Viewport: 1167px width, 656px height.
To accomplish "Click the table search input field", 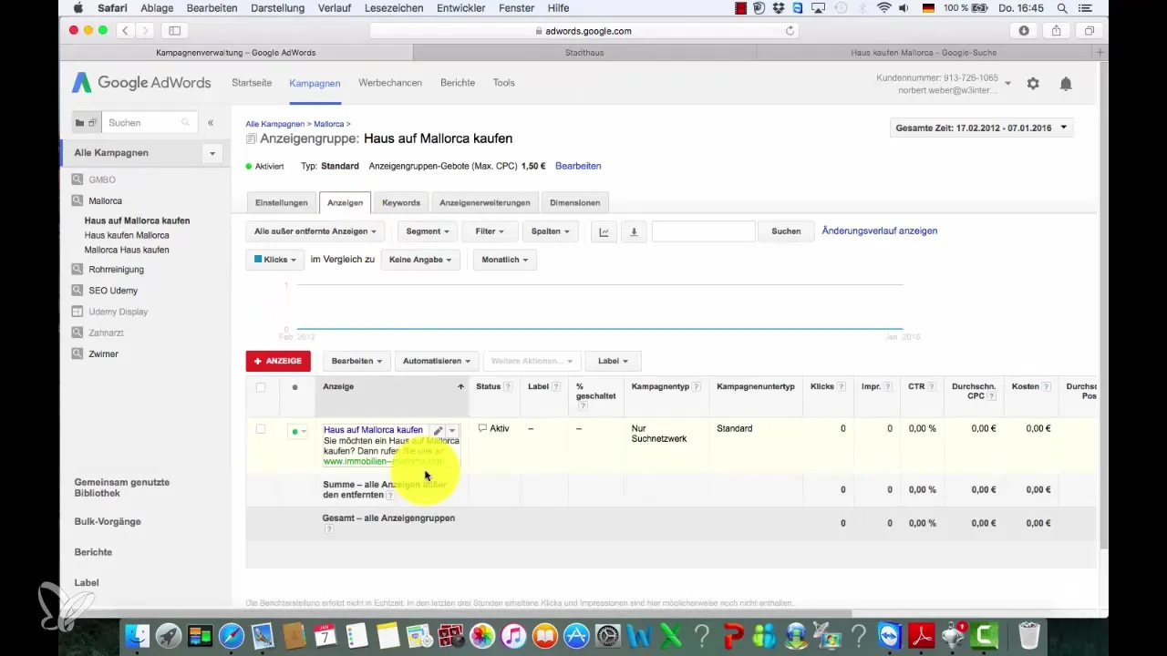I will [x=704, y=231].
